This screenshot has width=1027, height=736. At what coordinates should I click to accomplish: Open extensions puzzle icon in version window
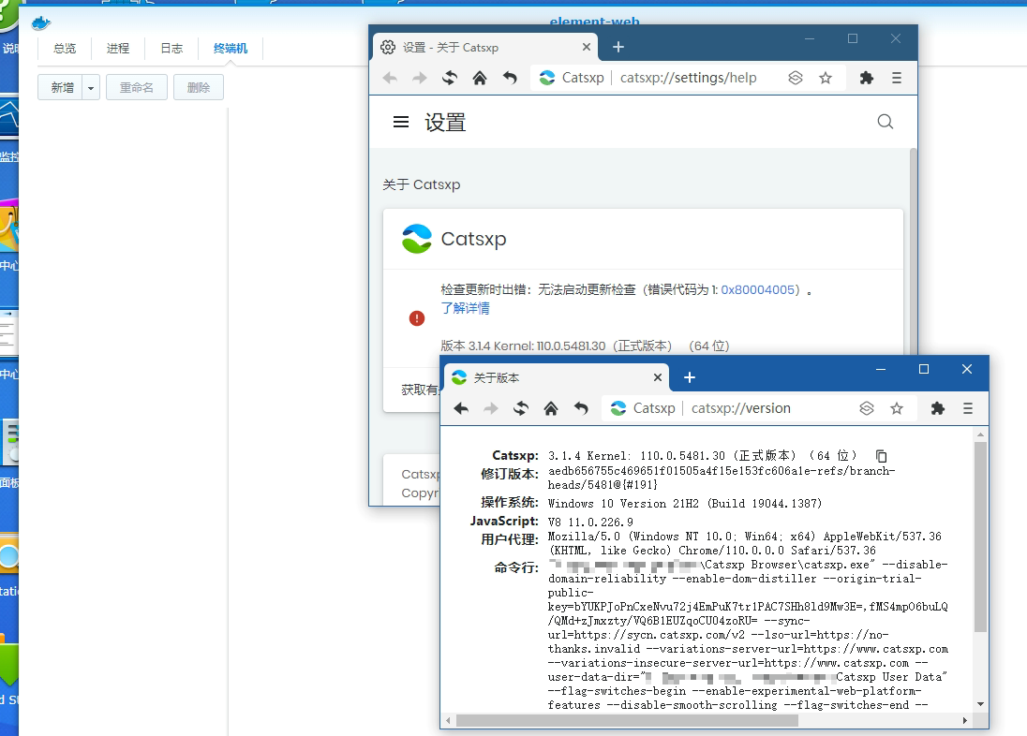point(938,408)
